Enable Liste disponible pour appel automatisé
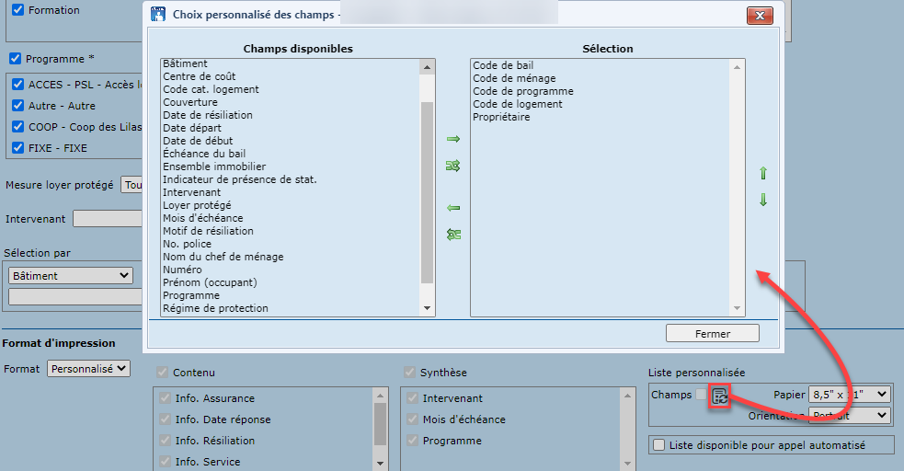 (658, 445)
